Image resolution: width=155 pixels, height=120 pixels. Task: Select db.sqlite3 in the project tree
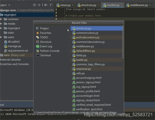12,42
